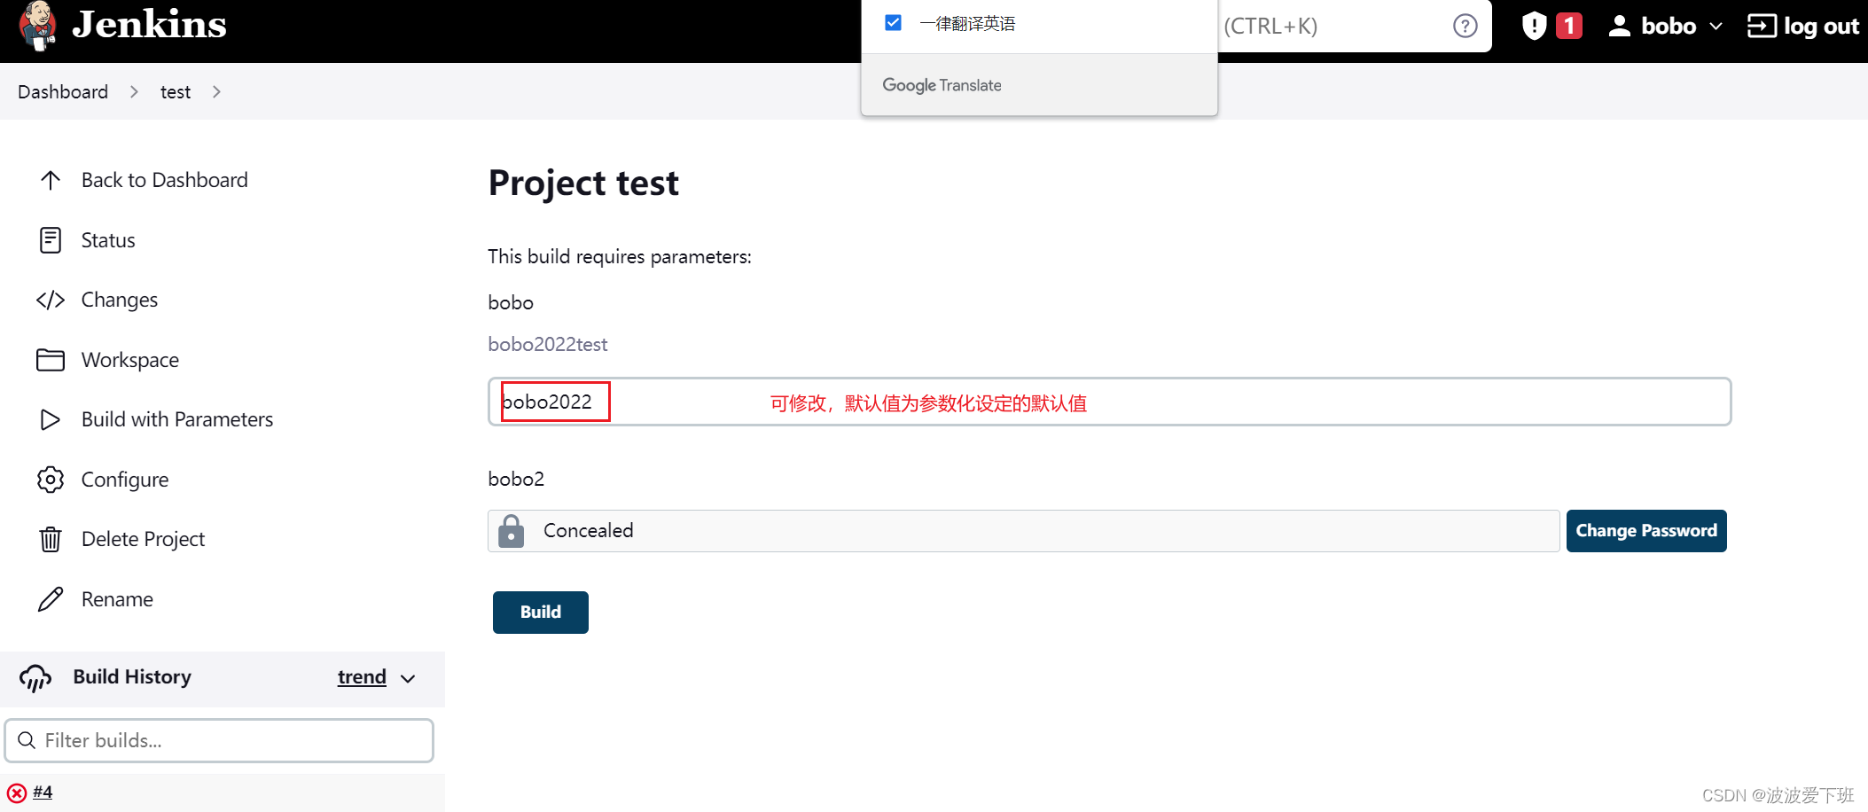
Task: Select Build with Parameters play icon
Action: [51, 418]
